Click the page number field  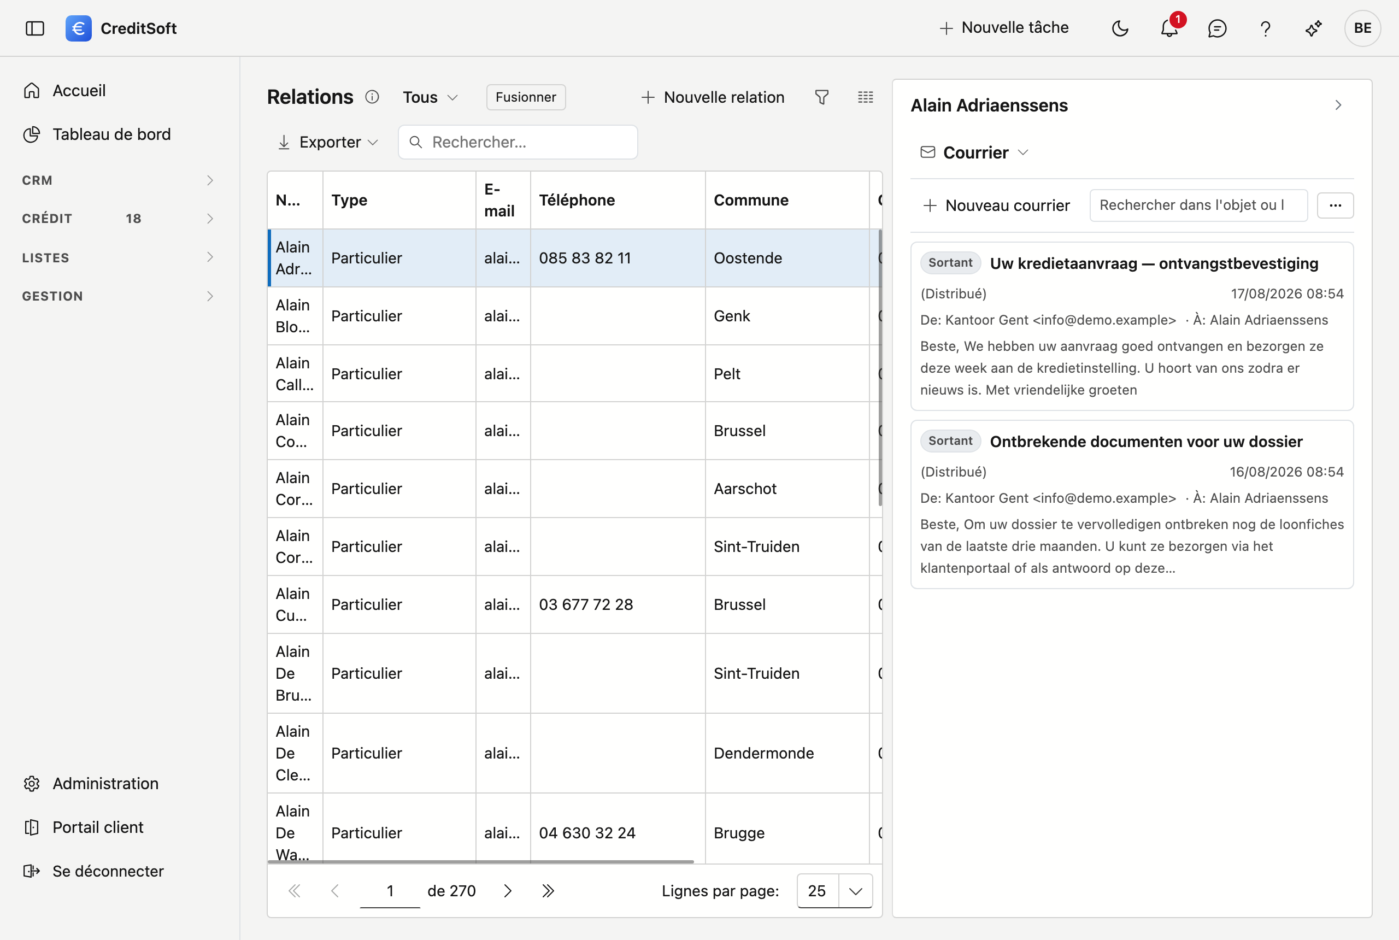390,891
